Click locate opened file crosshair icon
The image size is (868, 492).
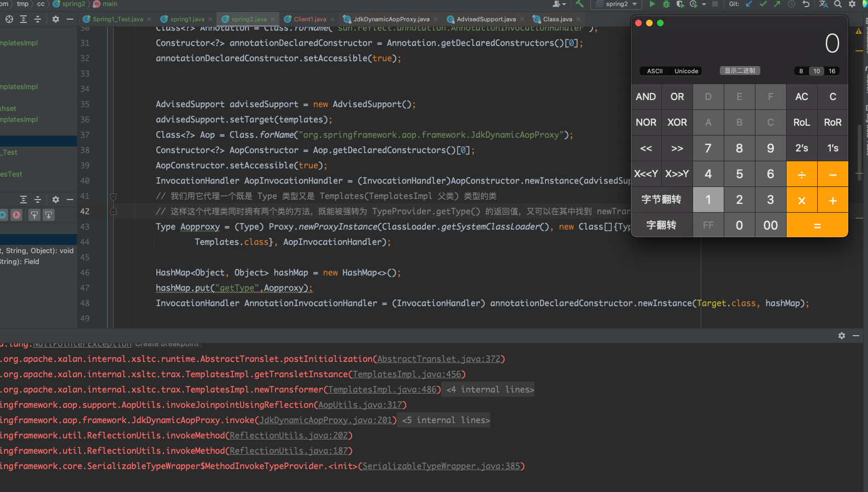[9, 19]
